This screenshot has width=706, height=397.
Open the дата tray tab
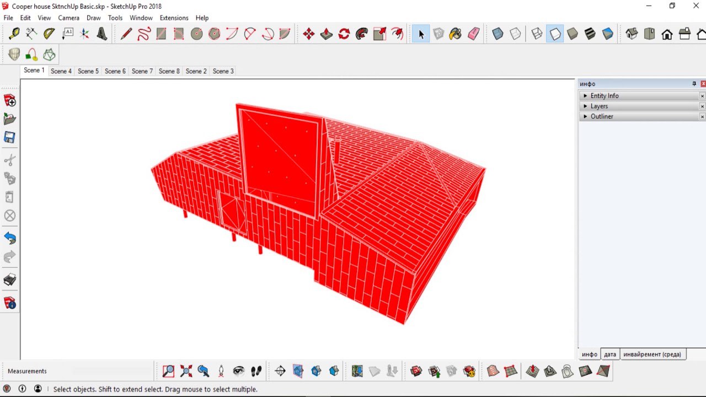click(x=610, y=354)
